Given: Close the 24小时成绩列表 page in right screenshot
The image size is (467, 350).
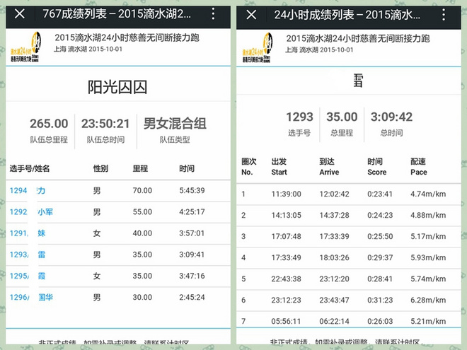Looking at the screenshot, I should [x=251, y=14].
